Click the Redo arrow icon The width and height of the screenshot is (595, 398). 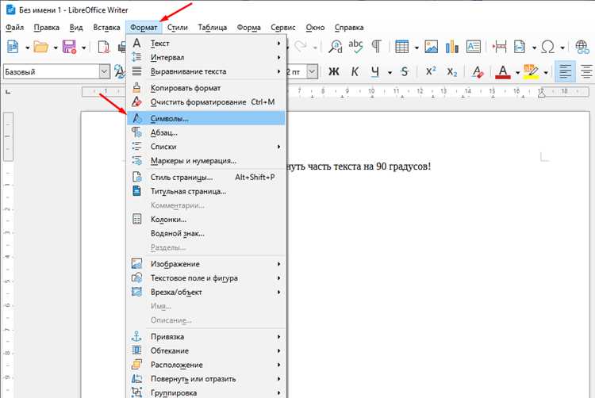click(x=301, y=47)
